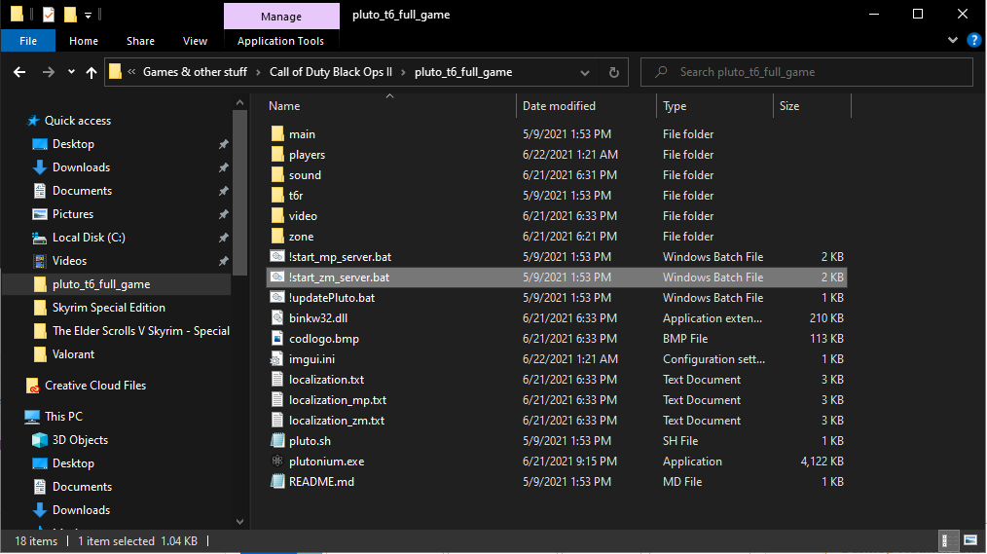Select the localization_mp.txt file name
987x554 pixels.
[x=338, y=400]
